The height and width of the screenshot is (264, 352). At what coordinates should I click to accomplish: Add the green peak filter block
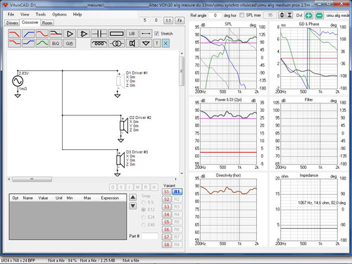(42, 44)
